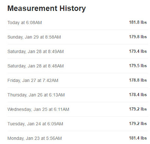Screen dimensions: 150x144
Task: Open the Wednesday, Jan 25 at 6:11AM entry
Action: tap(78, 109)
